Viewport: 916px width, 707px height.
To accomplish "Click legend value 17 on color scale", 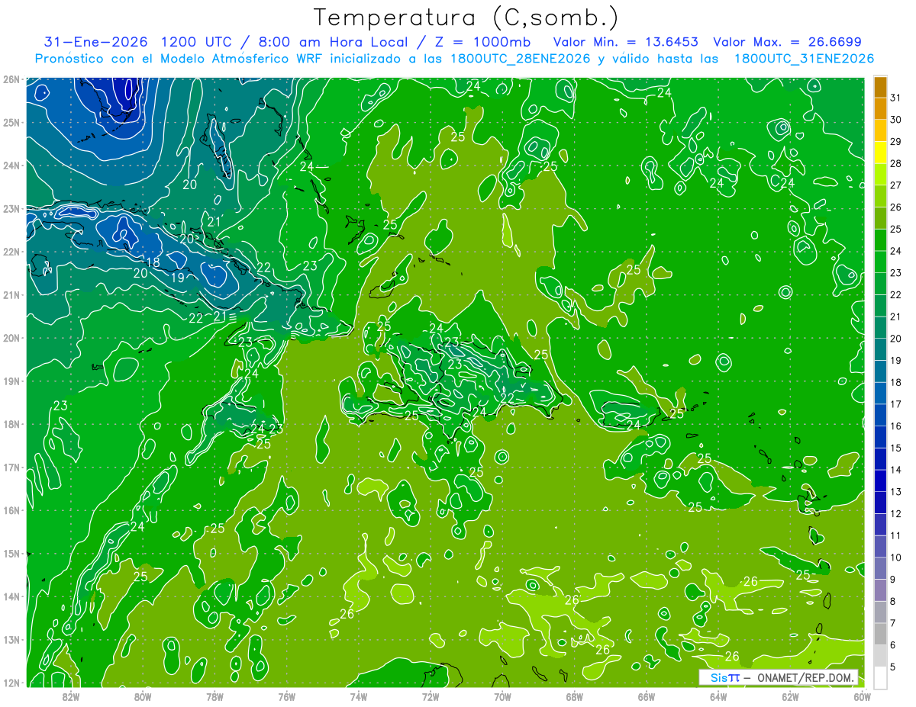I will click(x=895, y=404).
